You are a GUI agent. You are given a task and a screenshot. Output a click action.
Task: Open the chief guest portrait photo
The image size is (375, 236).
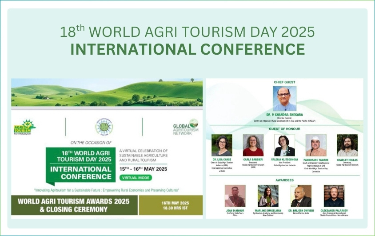(x=285, y=99)
